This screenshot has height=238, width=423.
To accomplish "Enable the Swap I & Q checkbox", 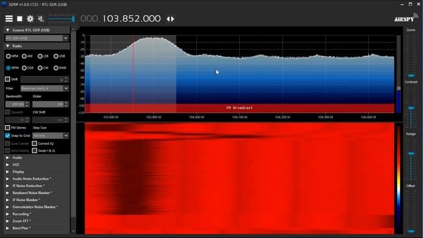I will [34, 151].
